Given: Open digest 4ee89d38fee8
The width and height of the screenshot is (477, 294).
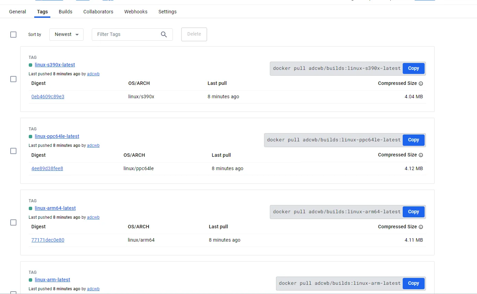Looking at the screenshot, I should (47, 168).
